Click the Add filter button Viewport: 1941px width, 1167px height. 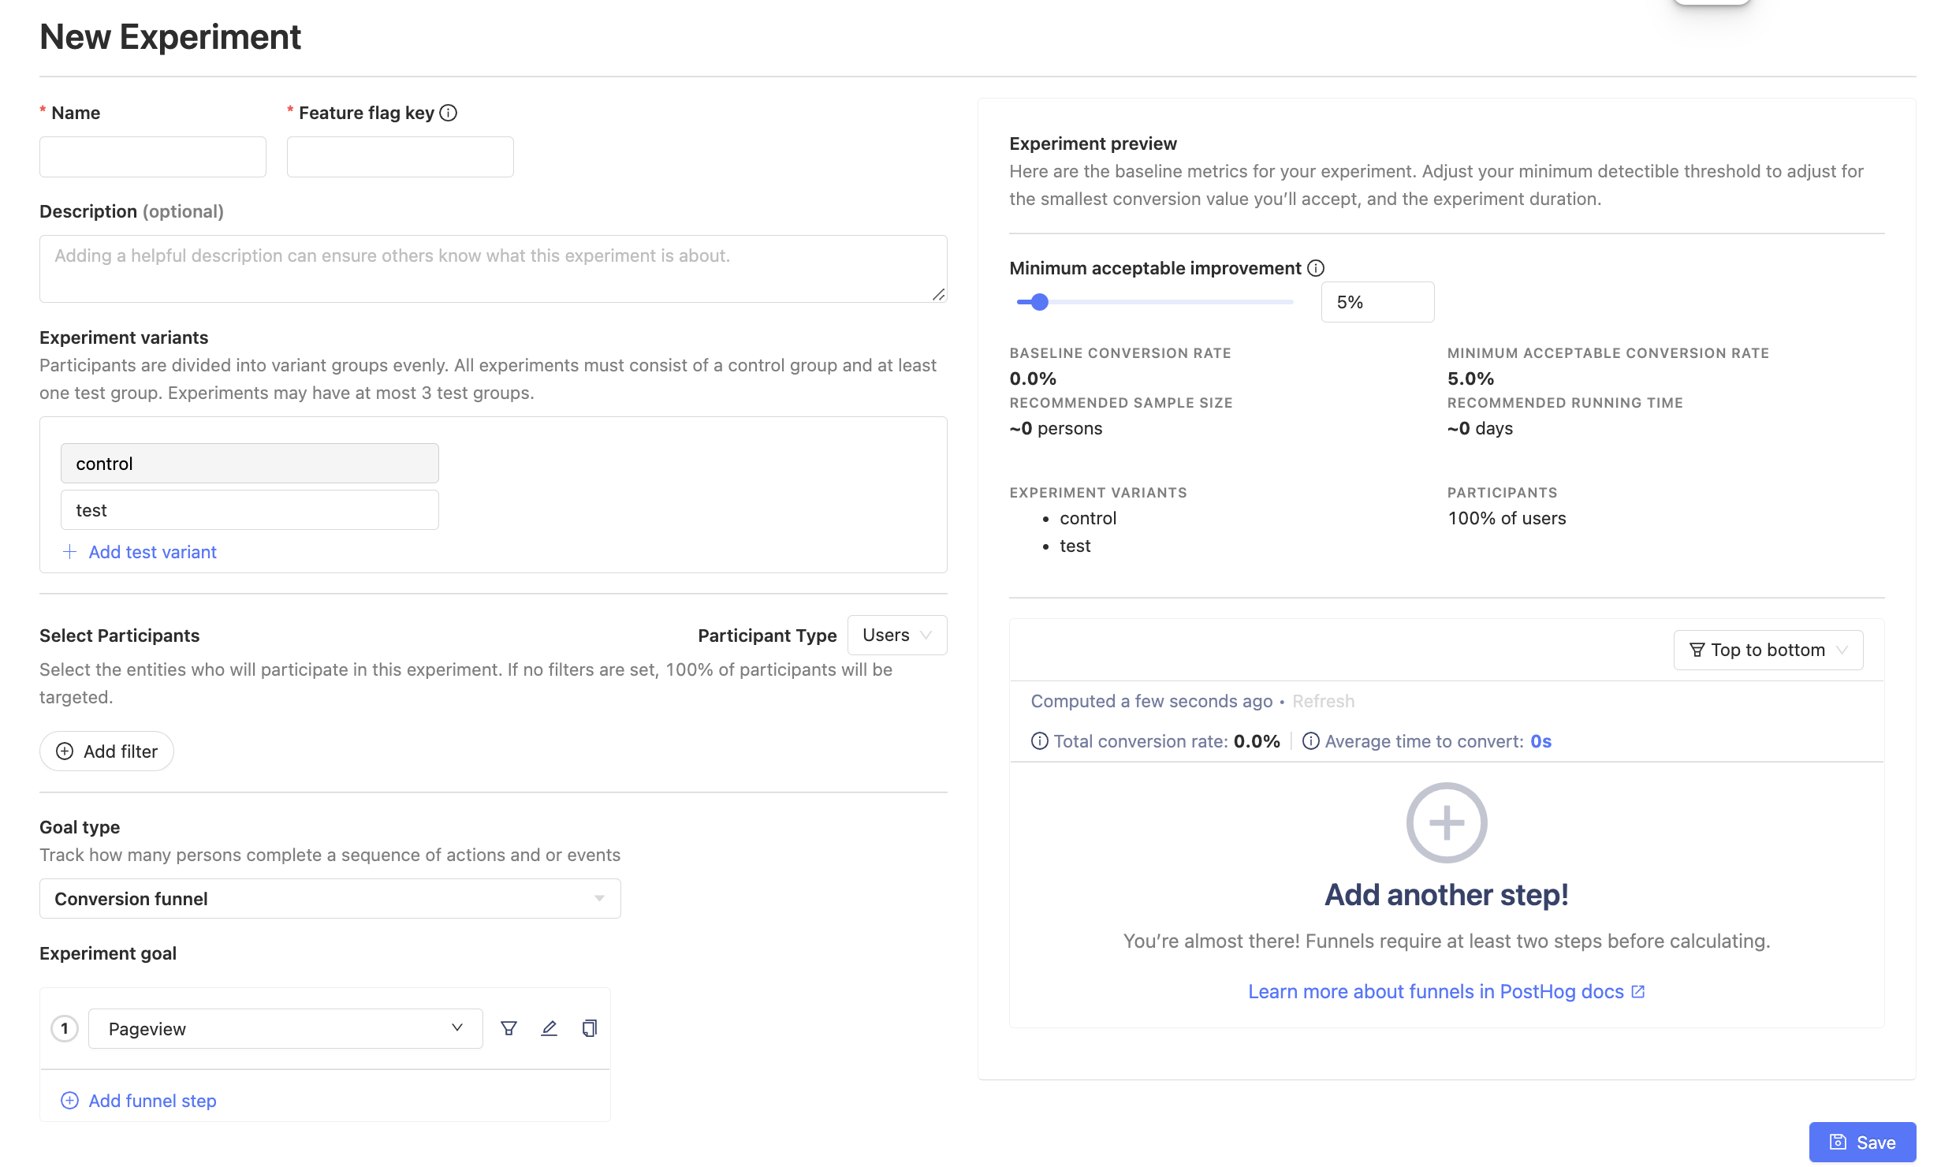coord(106,751)
